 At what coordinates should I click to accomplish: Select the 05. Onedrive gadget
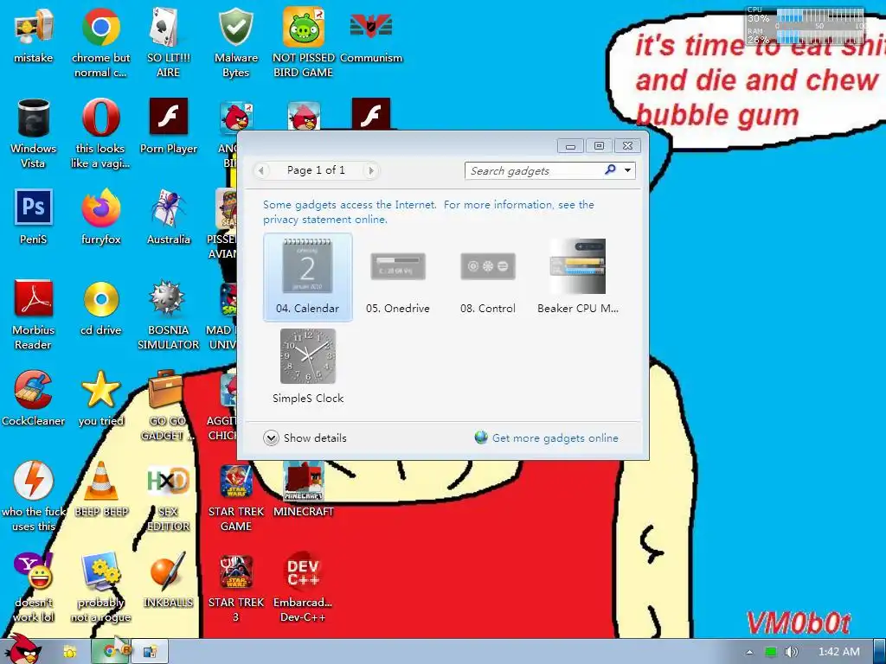pyautogui.click(x=398, y=277)
